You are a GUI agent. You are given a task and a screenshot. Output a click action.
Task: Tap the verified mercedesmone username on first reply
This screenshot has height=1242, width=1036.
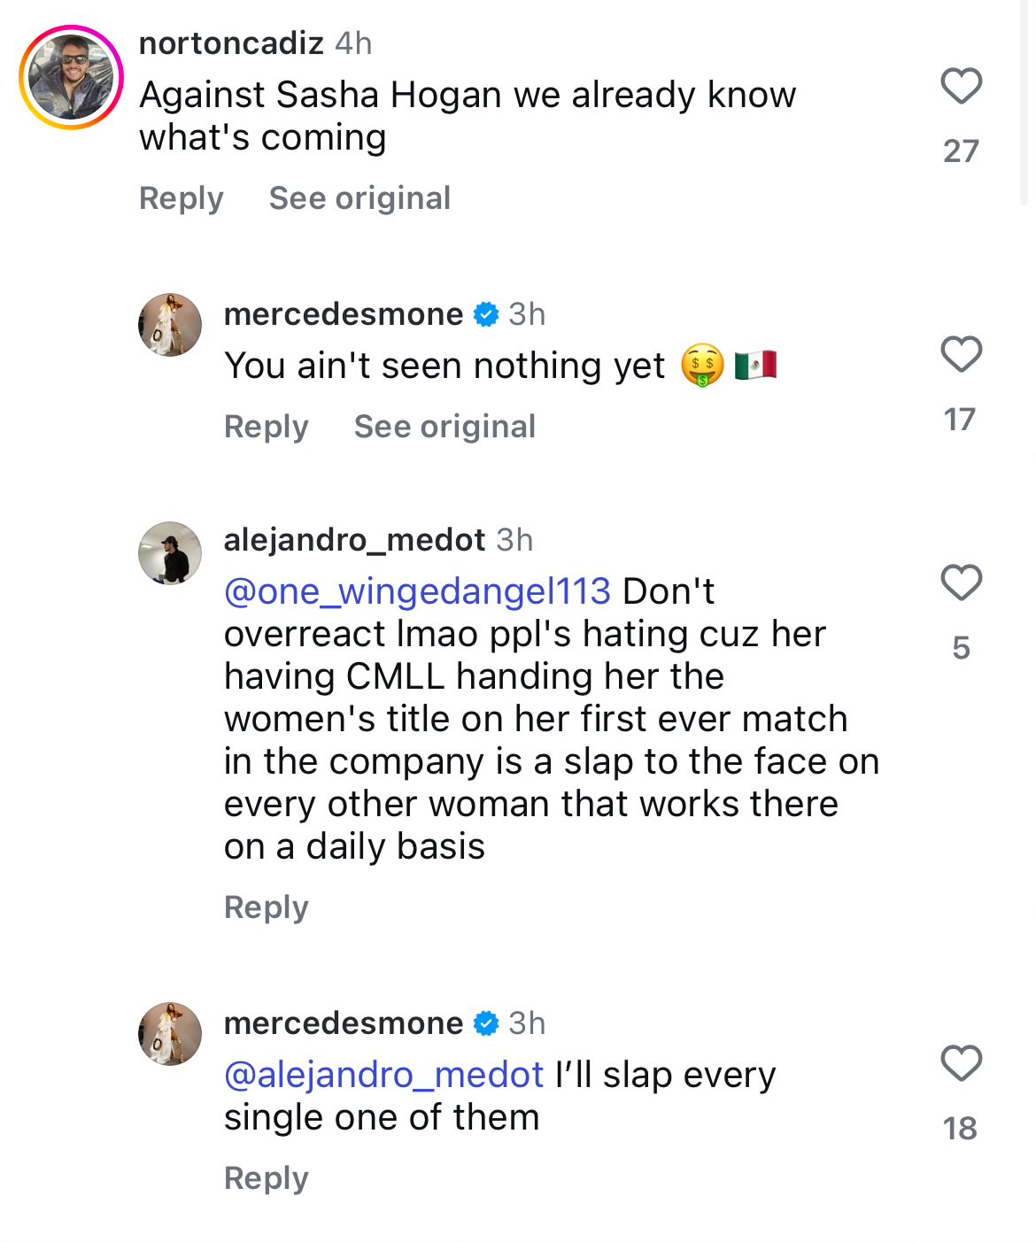344,314
